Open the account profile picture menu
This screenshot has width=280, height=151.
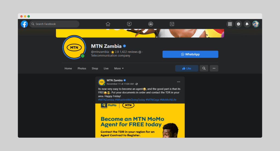tap(256, 24)
